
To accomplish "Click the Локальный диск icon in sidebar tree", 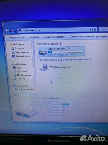I will [16, 89].
